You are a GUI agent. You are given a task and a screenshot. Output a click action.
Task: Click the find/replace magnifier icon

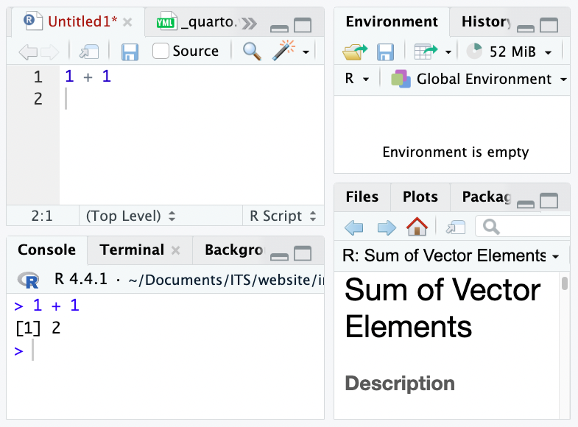pos(252,51)
